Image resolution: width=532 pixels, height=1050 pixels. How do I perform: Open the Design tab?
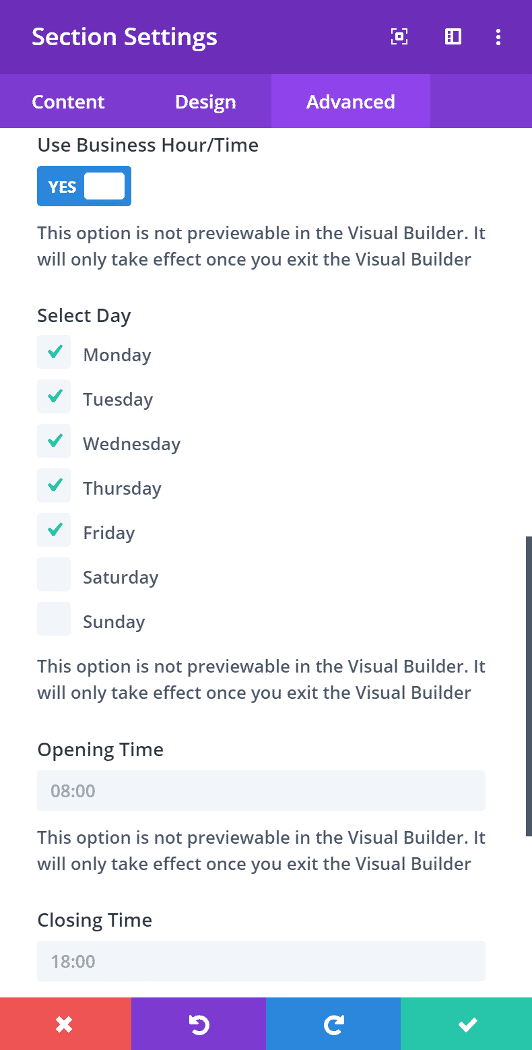click(205, 102)
